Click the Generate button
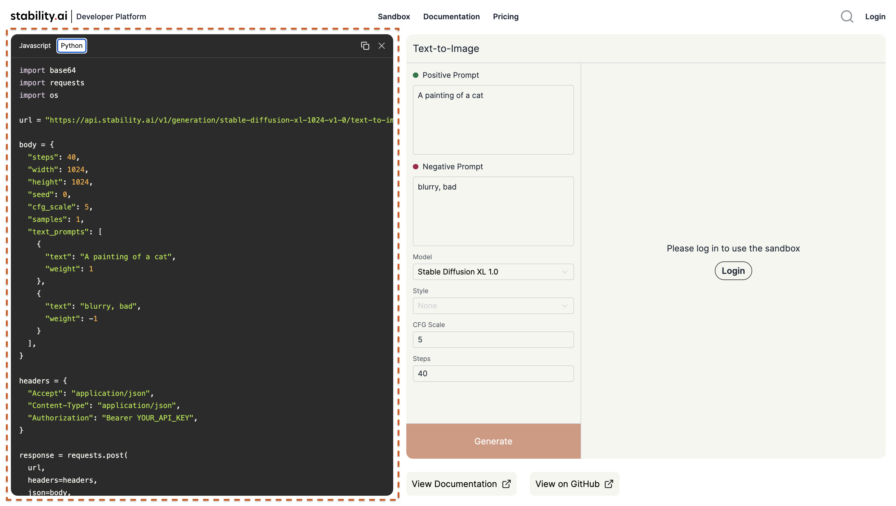Image resolution: width=896 pixels, height=506 pixels. pos(493,441)
